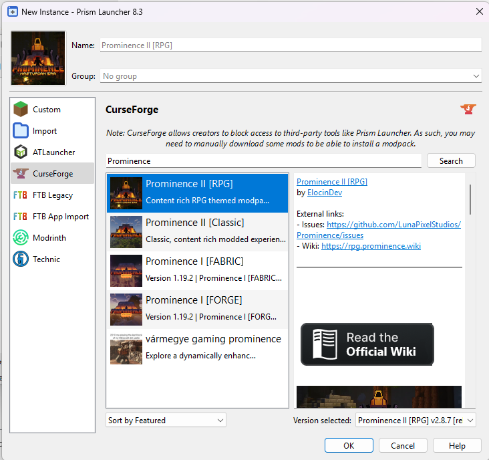Expand the Version selected dropdown
This screenshot has width=489, height=460.
tap(415, 421)
